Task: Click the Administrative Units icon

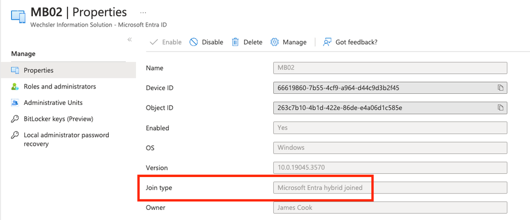Action: click(15, 103)
